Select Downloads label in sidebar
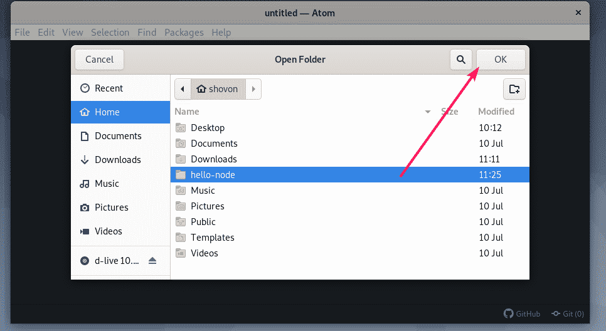Image resolution: width=606 pixels, height=331 pixels. (x=118, y=160)
